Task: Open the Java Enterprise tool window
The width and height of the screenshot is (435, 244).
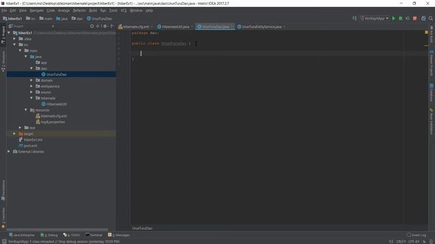Action: 22,235
